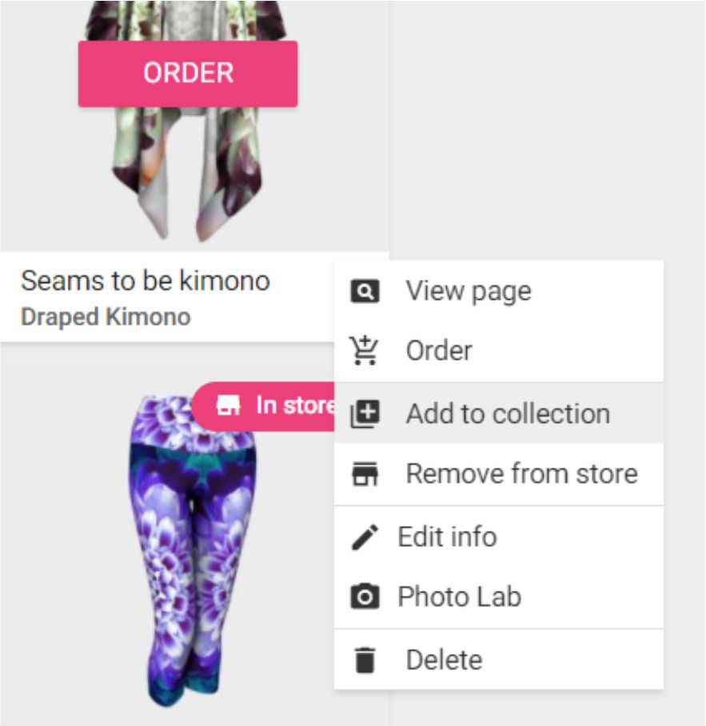Click the pink ORDER button
706x726 pixels.
click(188, 74)
